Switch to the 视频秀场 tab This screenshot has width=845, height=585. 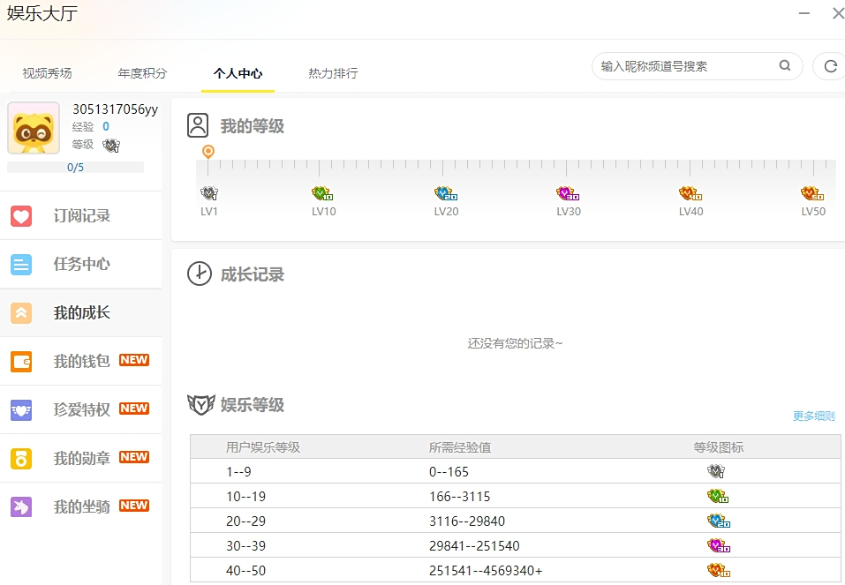pos(47,73)
